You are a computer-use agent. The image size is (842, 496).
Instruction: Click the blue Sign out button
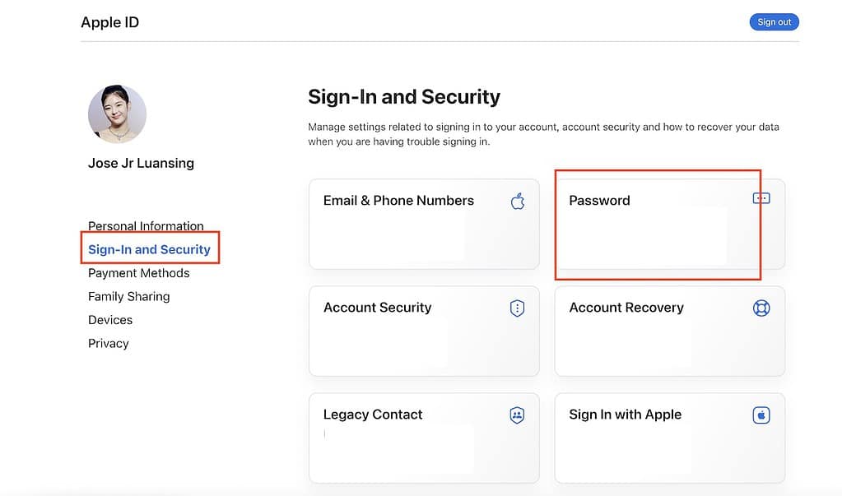(773, 21)
